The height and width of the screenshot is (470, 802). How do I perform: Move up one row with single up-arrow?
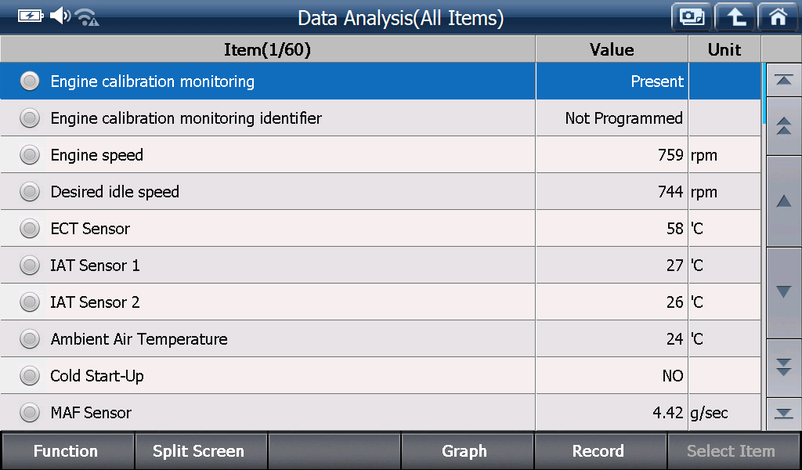click(x=783, y=201)
